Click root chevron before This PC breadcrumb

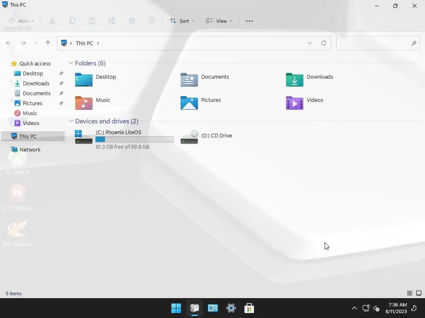point(71,43)
